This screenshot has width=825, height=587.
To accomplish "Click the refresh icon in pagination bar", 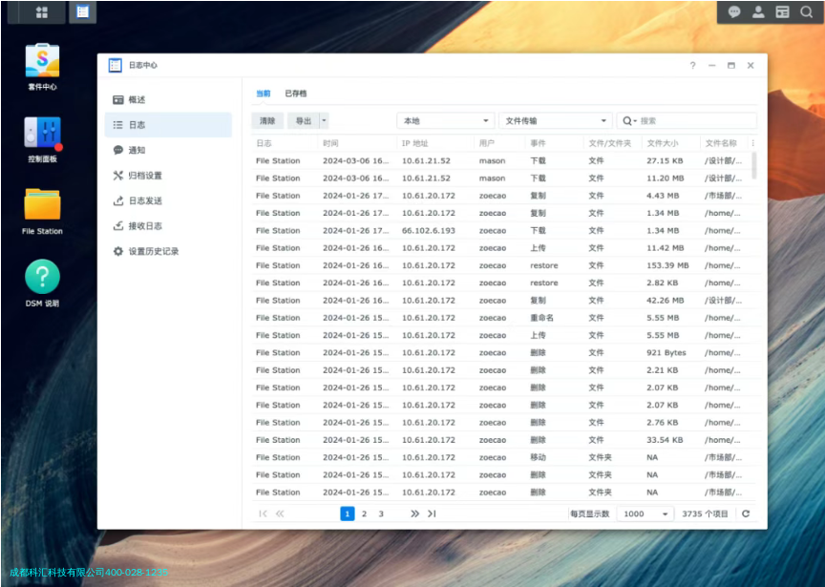I will coord(746,514).
